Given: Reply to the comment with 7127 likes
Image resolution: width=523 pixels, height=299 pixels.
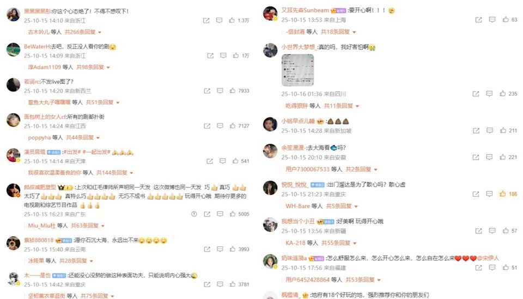Looking at the screenshot, I should [x=220, y=126].
